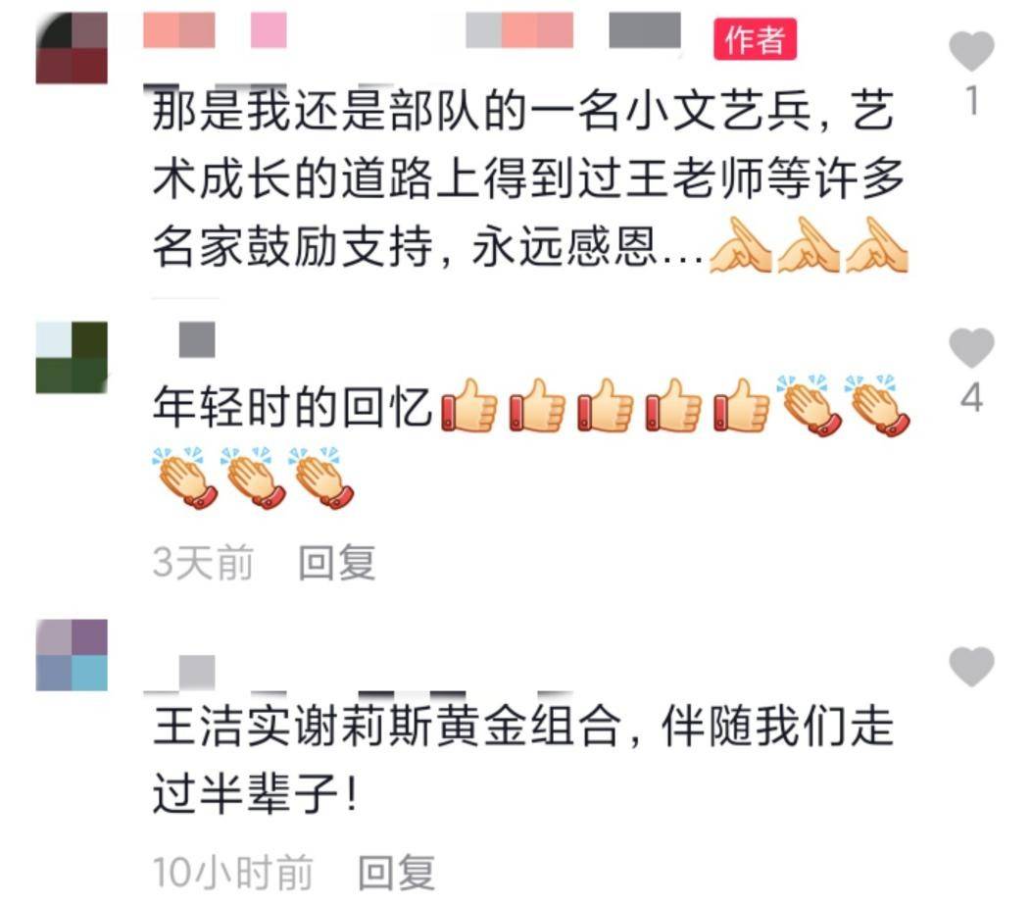Image resolution: width=1032 pixels, height=906 pixels.
Task: Click the last praying hands emoji
Action: click(877, 245)
